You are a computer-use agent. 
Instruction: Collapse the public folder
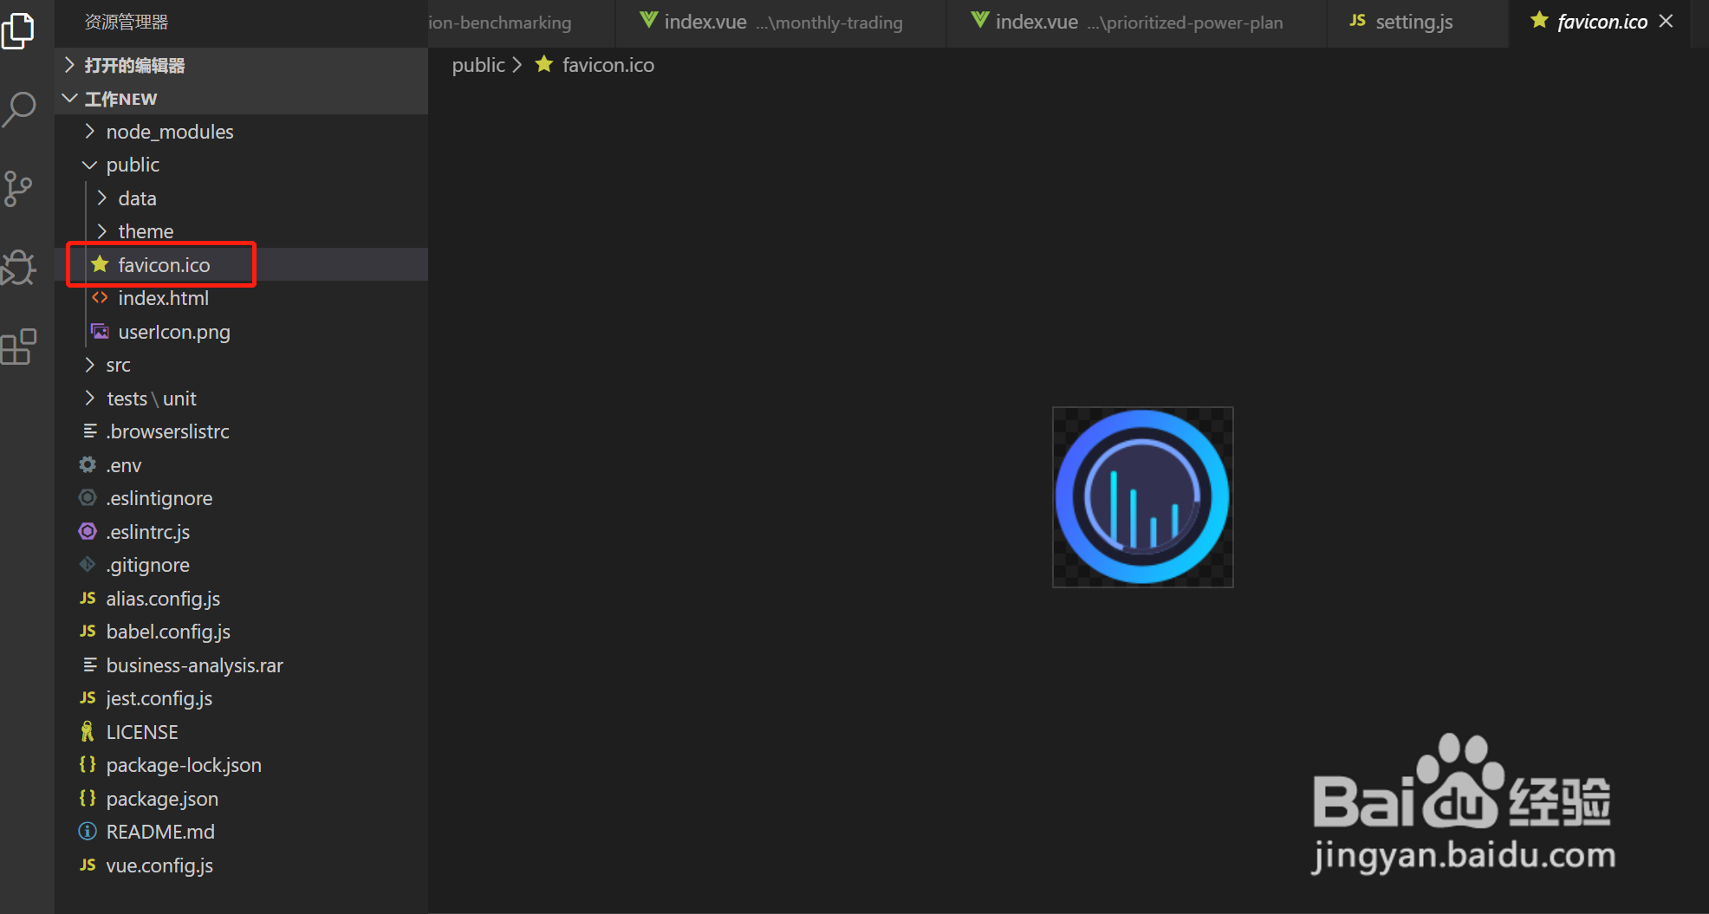coord(241,165)
